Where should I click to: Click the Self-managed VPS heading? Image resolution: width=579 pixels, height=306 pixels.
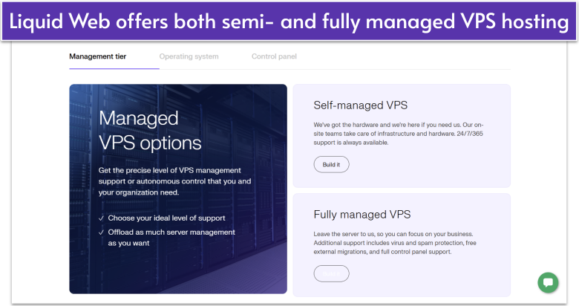click(360, 105)
